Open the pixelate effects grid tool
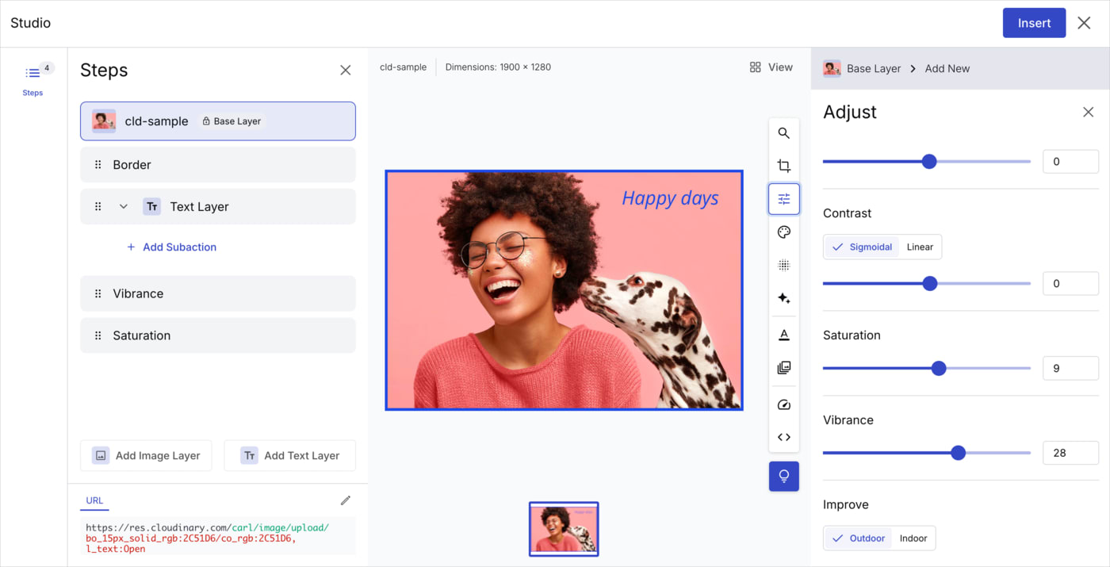This screenshot has height=567, width=1110. 783,266
